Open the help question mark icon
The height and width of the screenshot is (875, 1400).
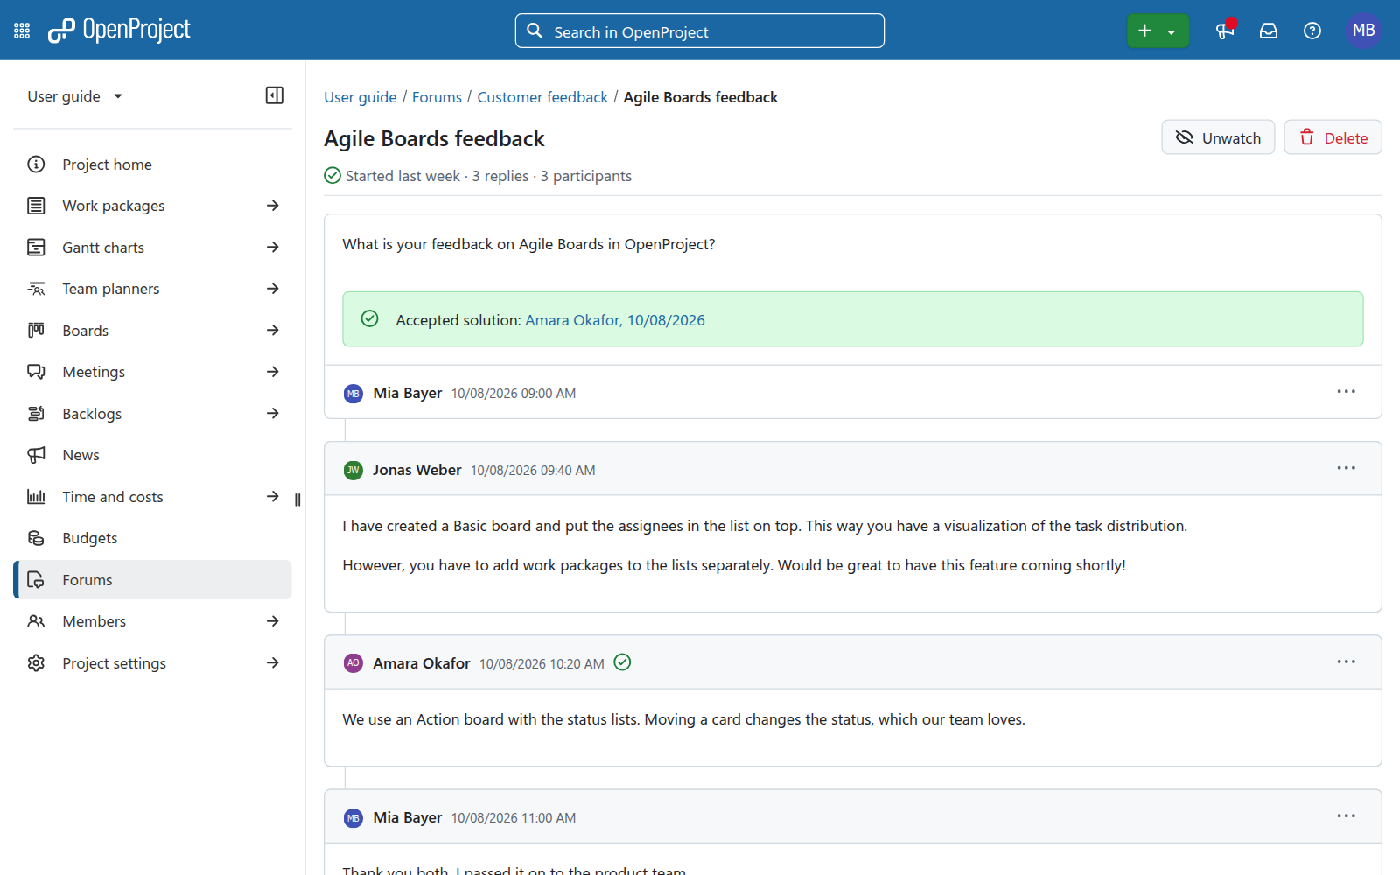click(1312, 31)
